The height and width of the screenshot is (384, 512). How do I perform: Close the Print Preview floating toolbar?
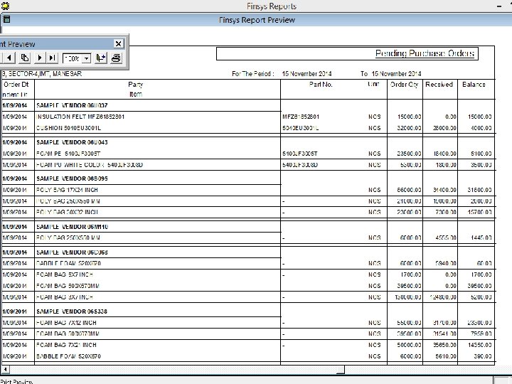[119, 43]
